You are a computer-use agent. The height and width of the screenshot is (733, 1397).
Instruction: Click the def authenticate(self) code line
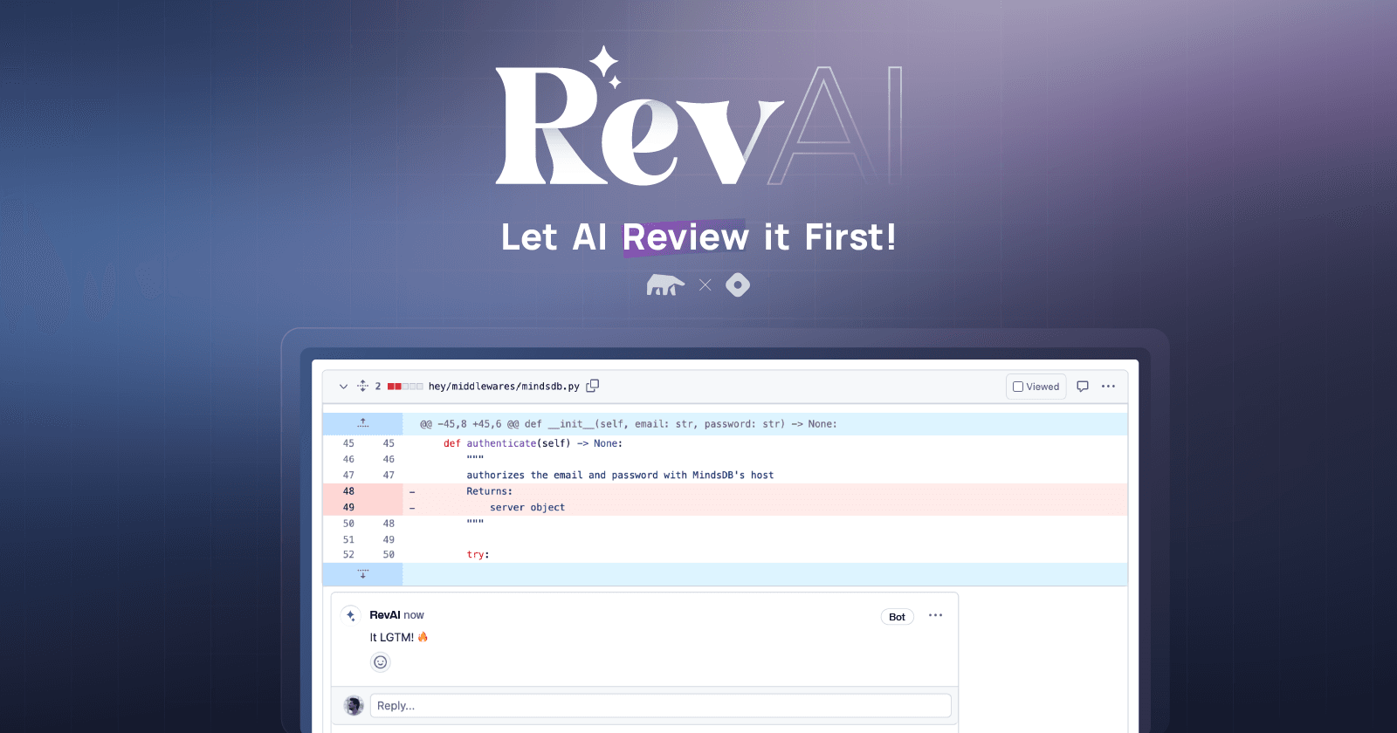pyautogui.click(x=533, y=443)
